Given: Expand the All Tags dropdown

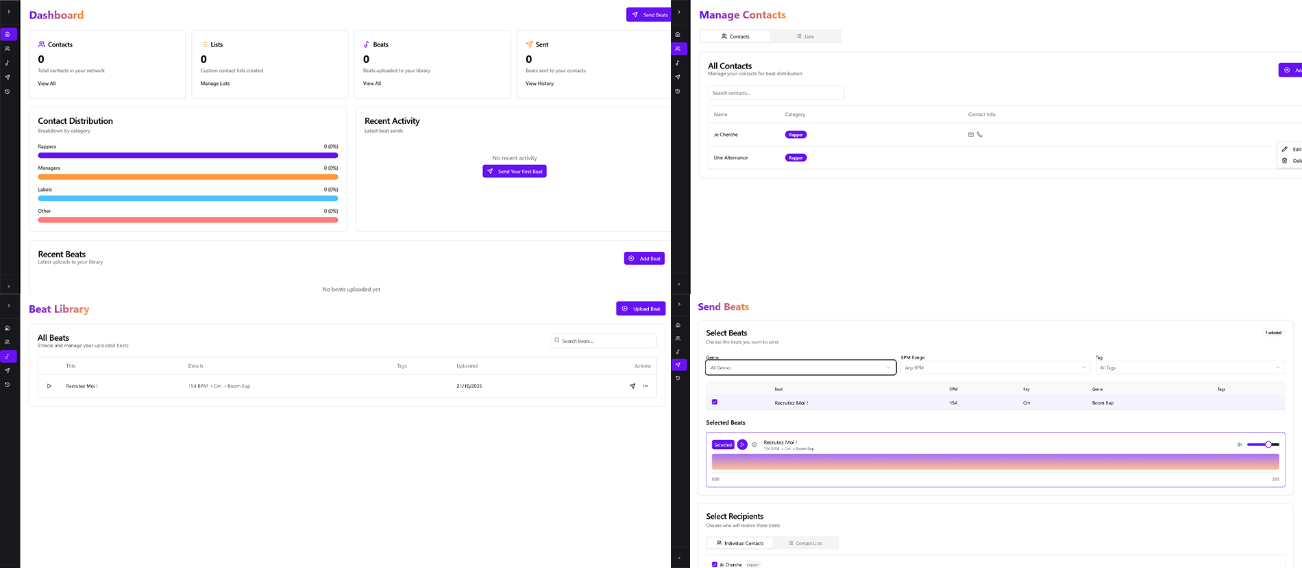Looking at the screenshot, I should pyautogui.click(x=1189, y=367).
